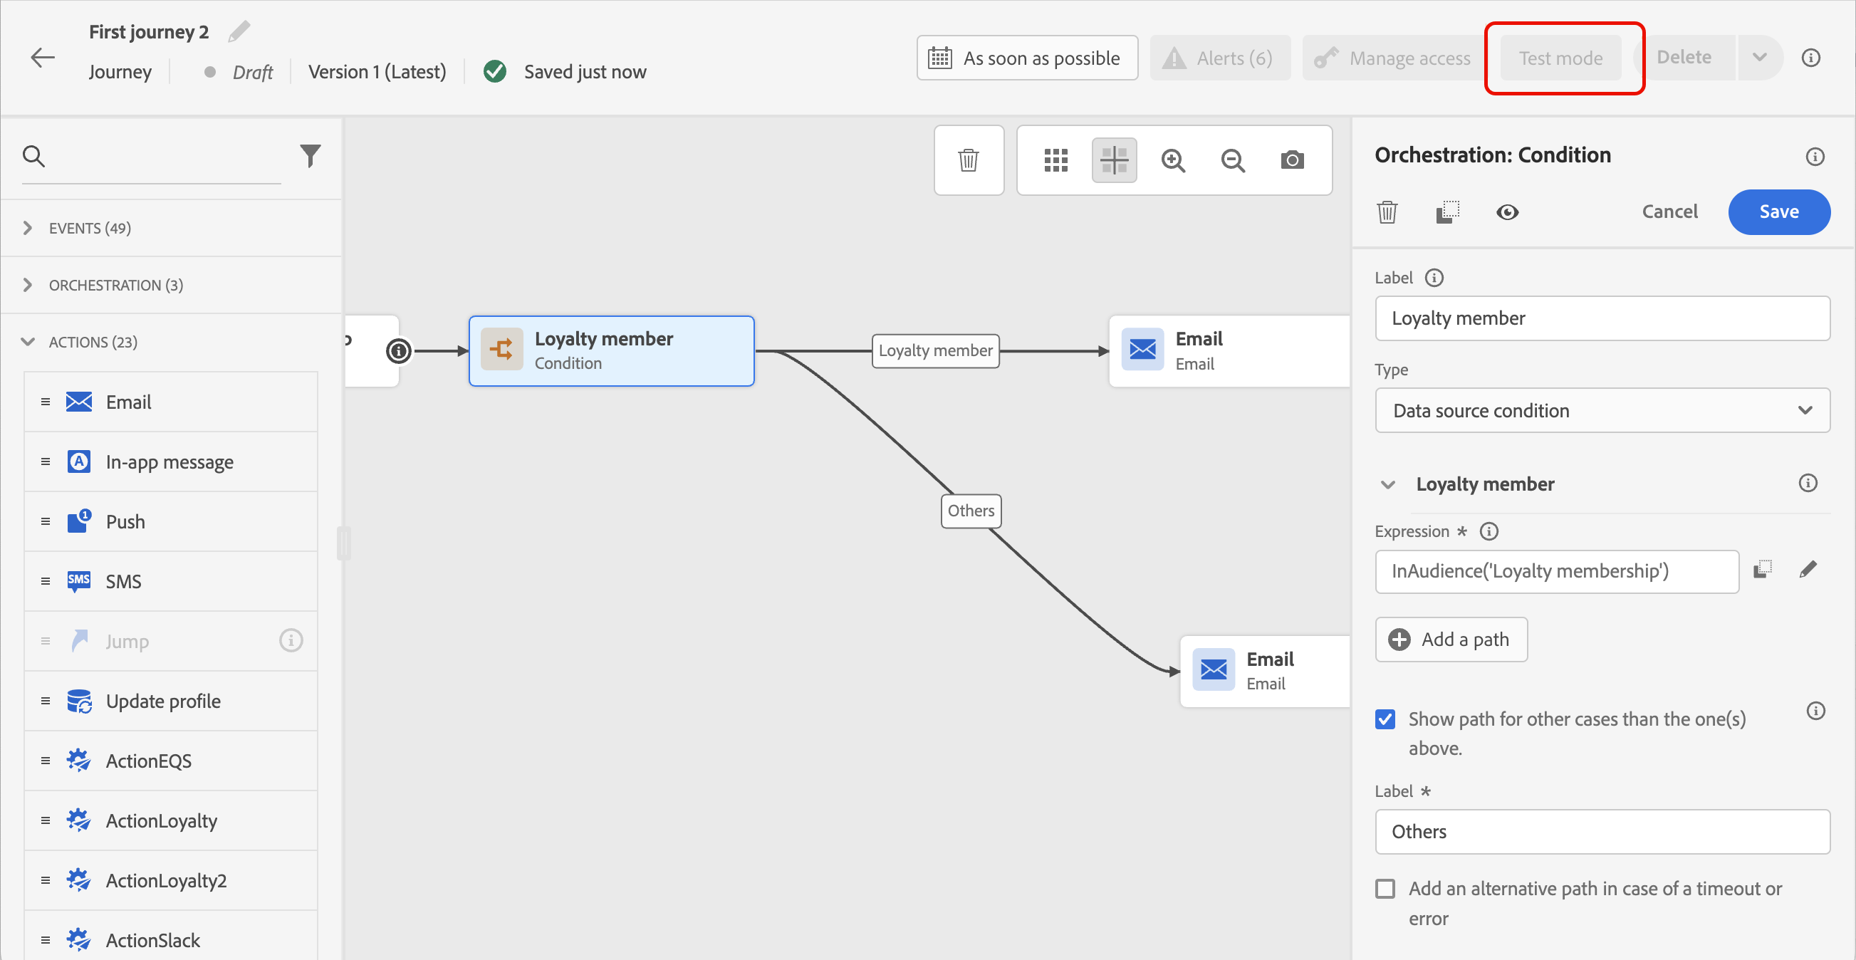Take a canvas screenshot with camera icon

[x=1292, y=160]
